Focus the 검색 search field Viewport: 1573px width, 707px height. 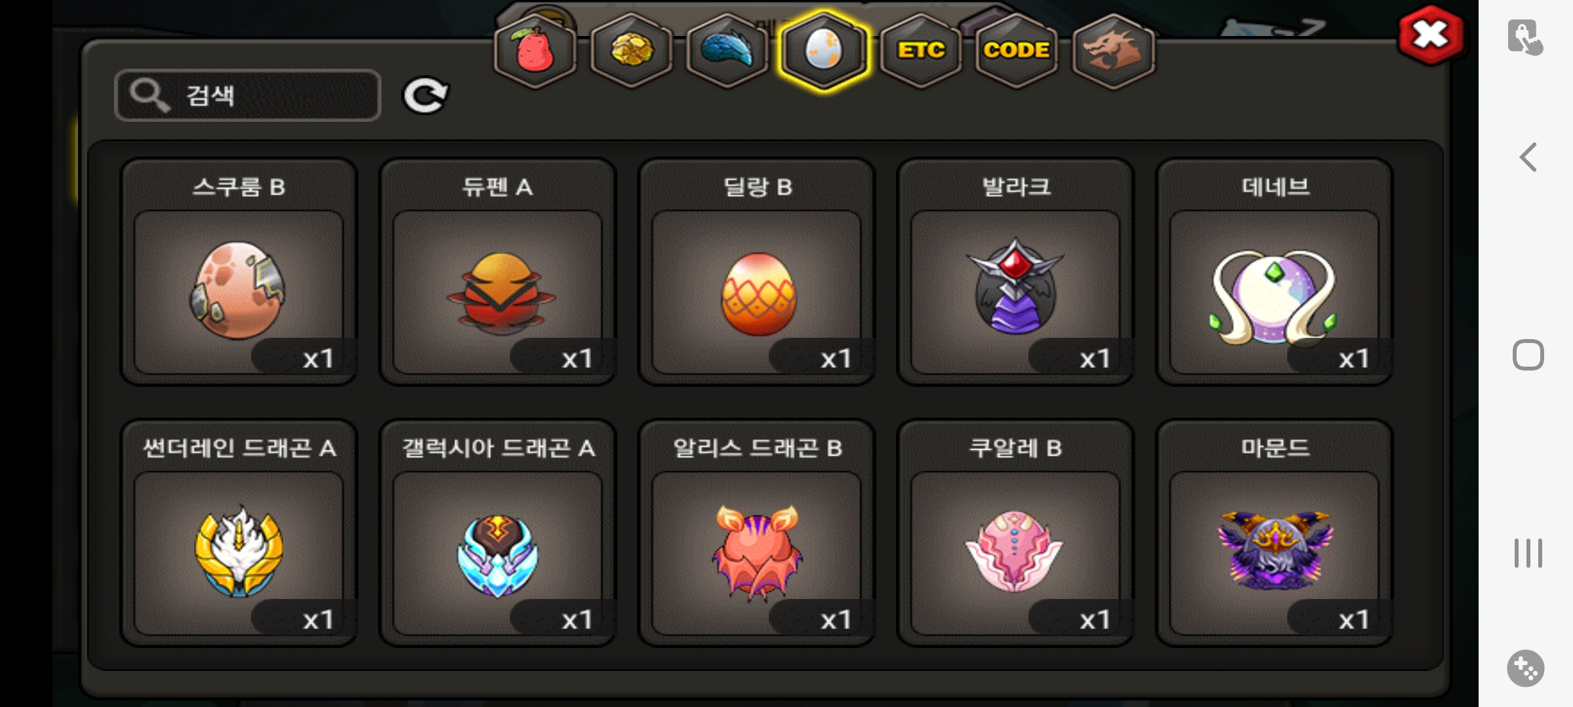click(x=248, y=96)
